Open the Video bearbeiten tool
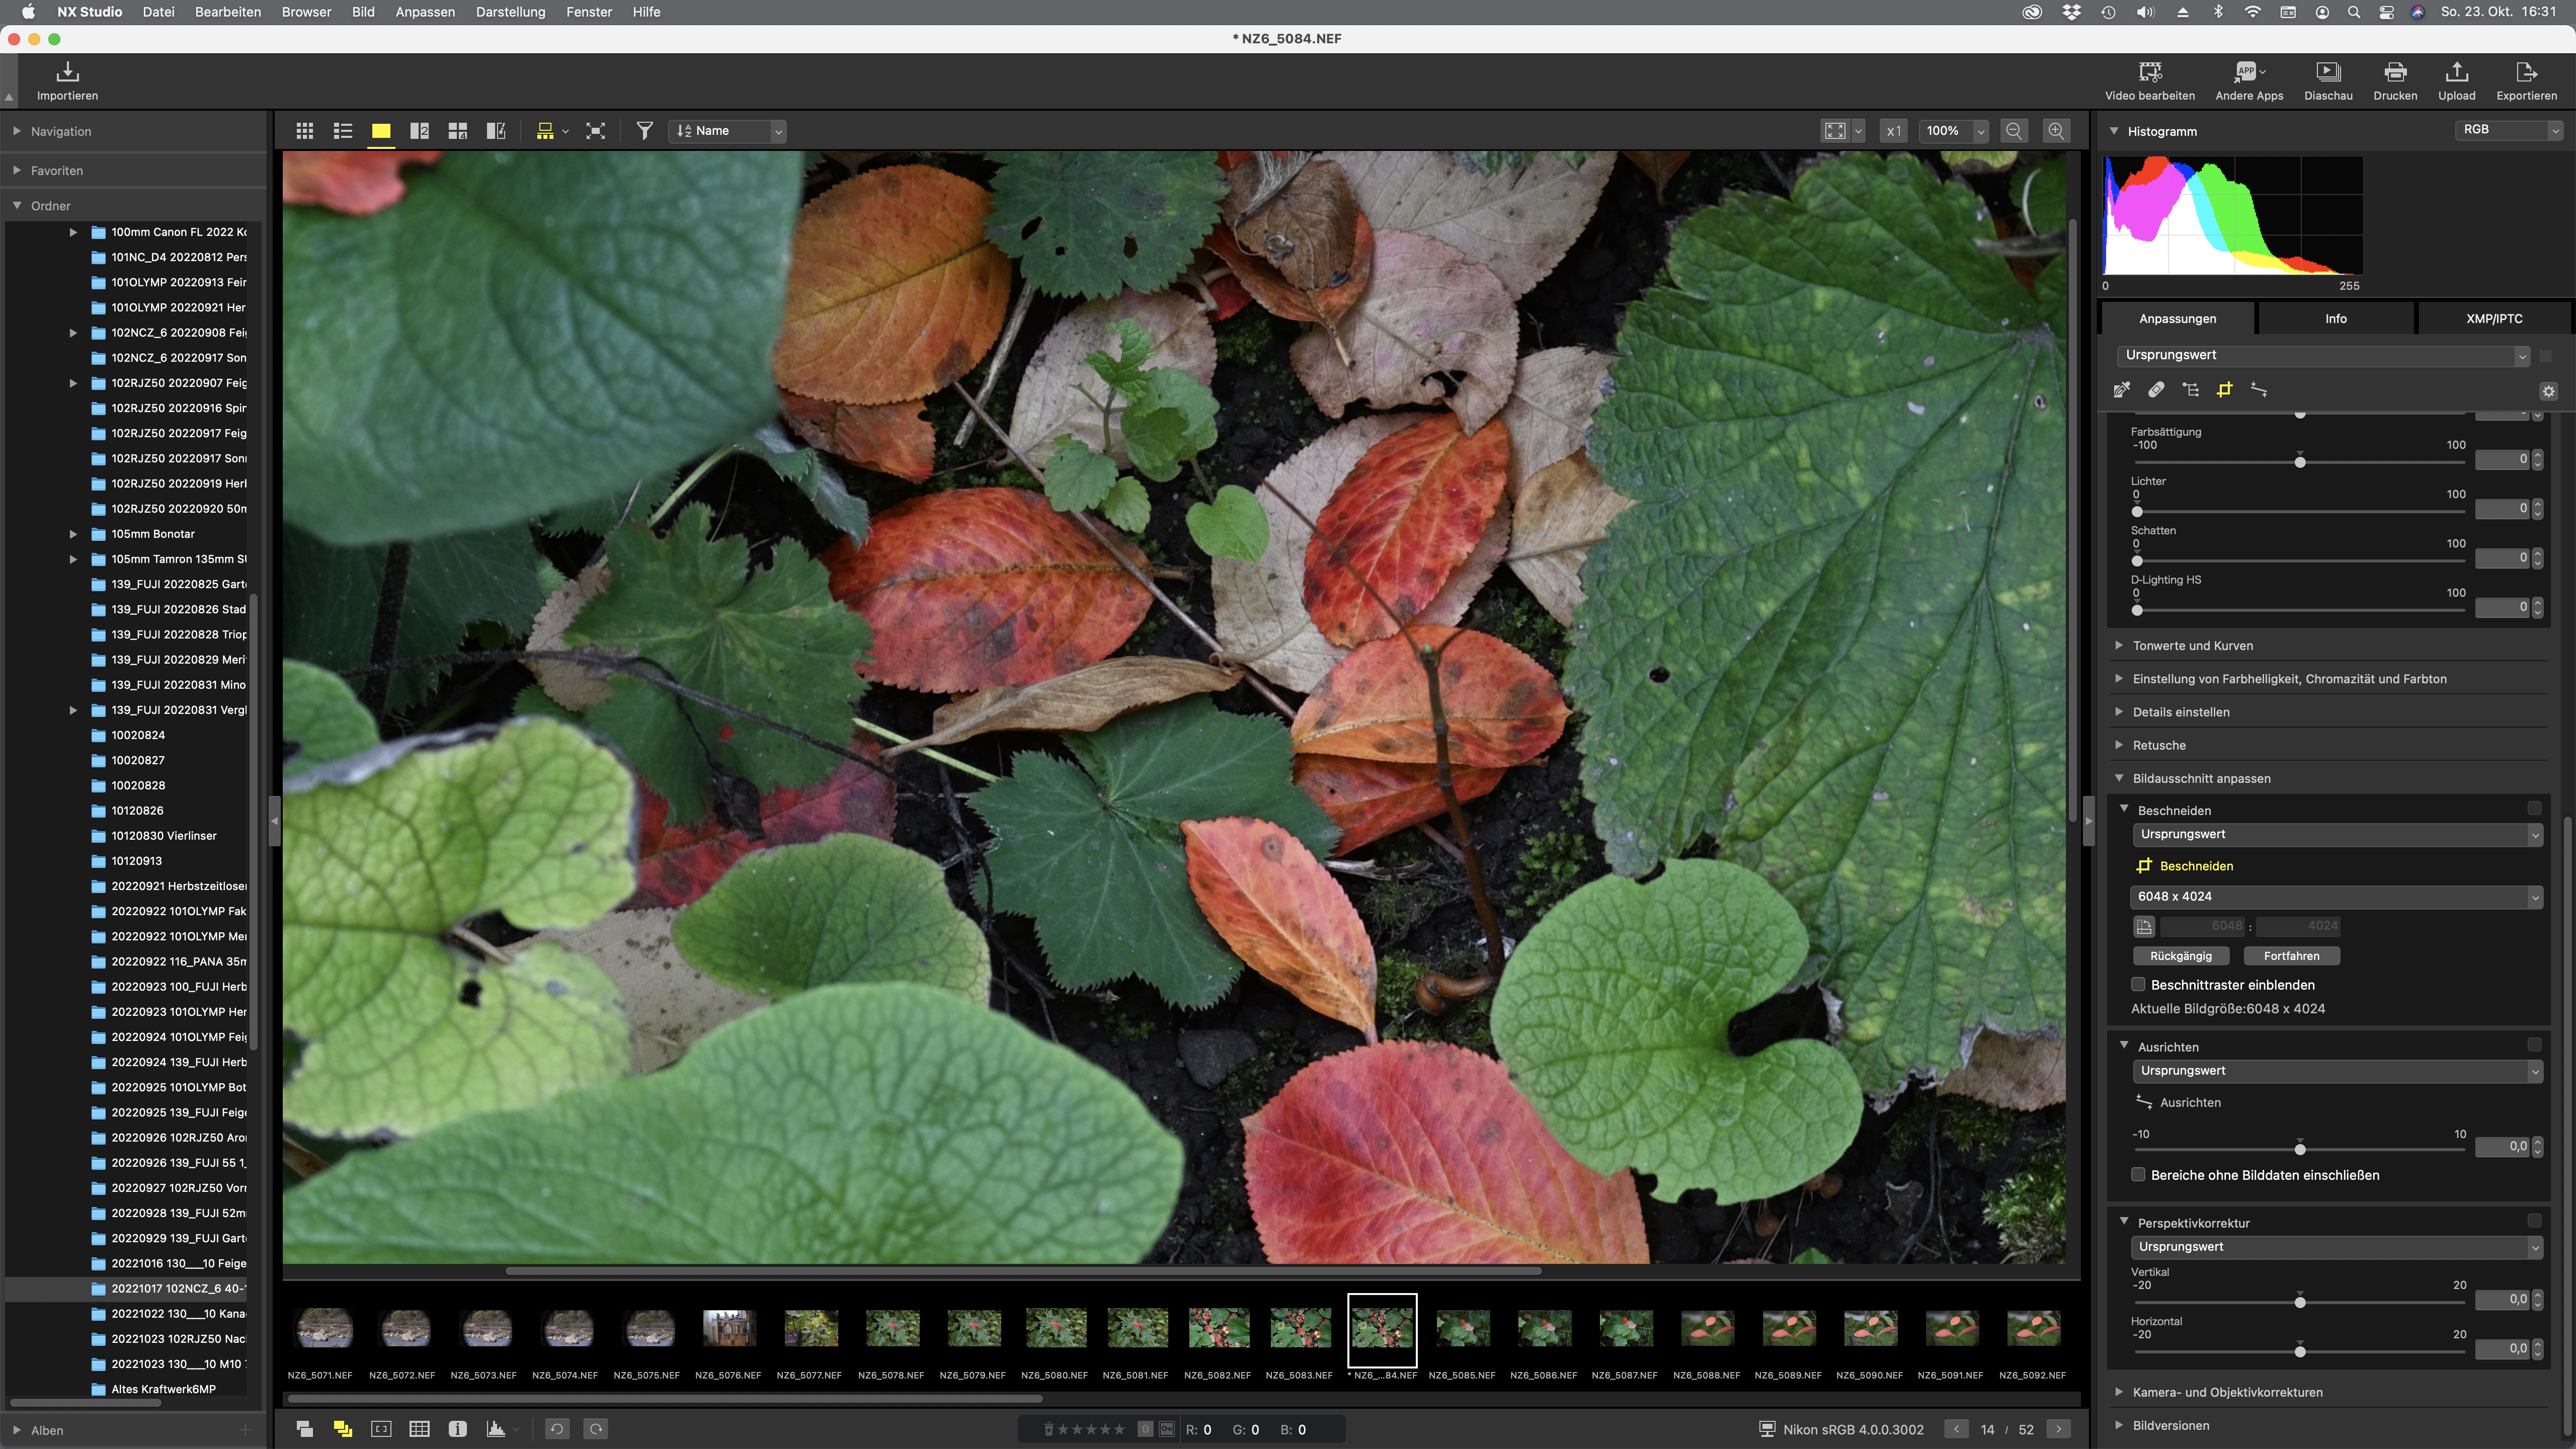Image resolution: width=2576 pixels, height=1449 pixels. (x=2149, y=81)
